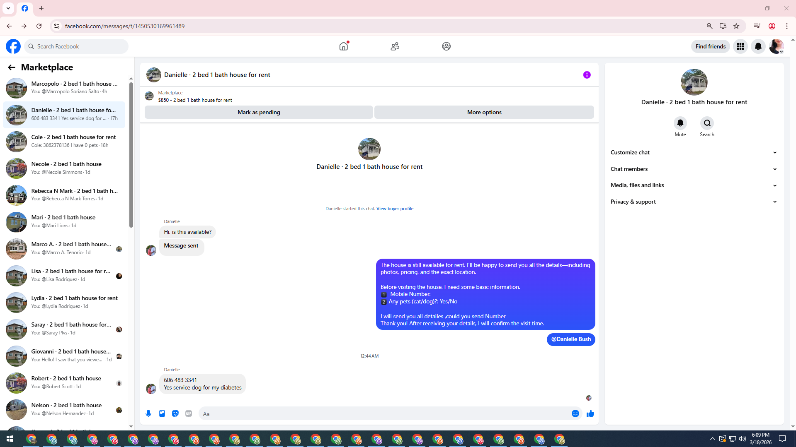This screenshot has height=447, width=796.
Task: Click the message input field
Action: (383, 413)
